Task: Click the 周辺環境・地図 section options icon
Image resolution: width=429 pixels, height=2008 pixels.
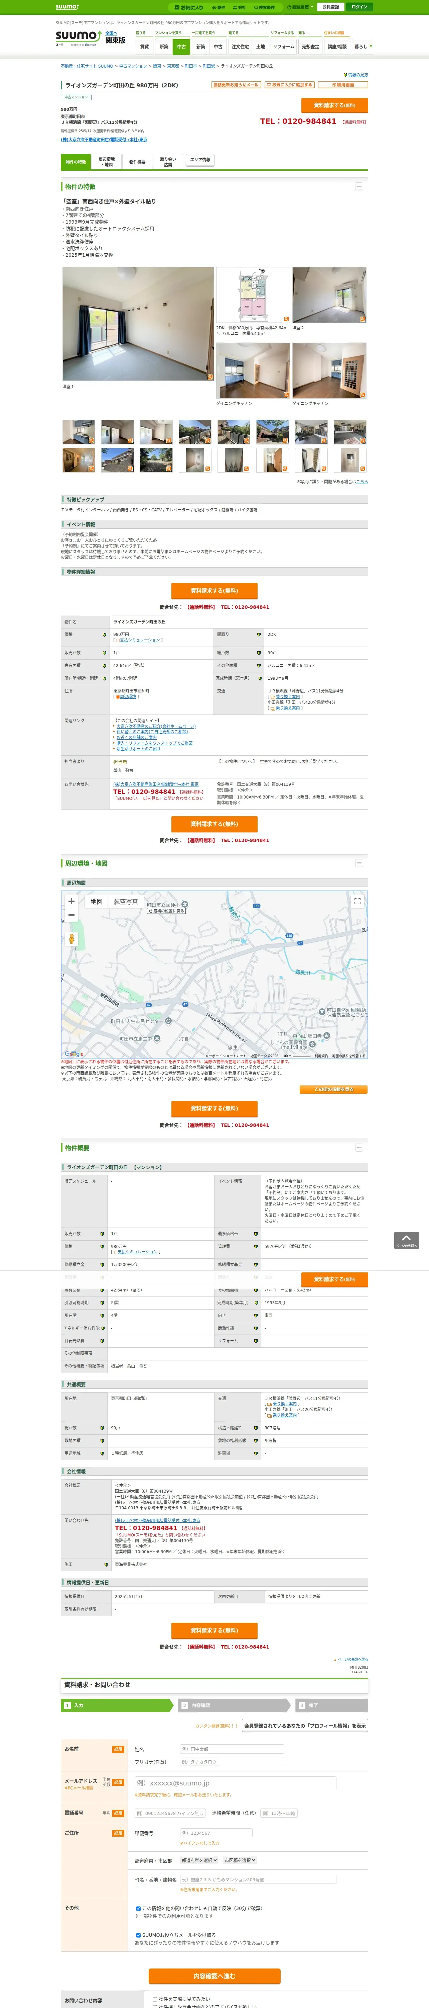Action: (x=359, y=863)
